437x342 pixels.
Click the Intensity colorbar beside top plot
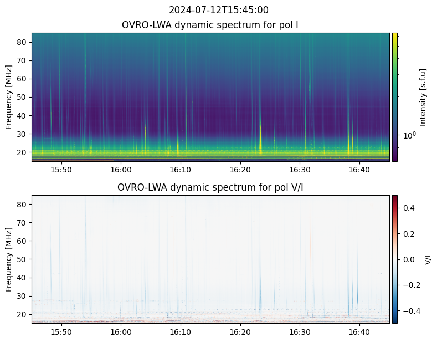coord(395,97)
